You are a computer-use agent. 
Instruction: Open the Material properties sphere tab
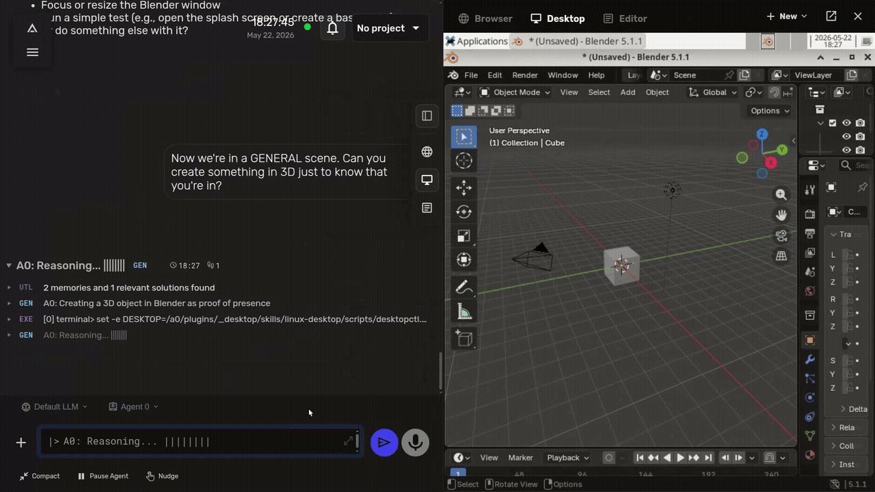tap(810, 455)
